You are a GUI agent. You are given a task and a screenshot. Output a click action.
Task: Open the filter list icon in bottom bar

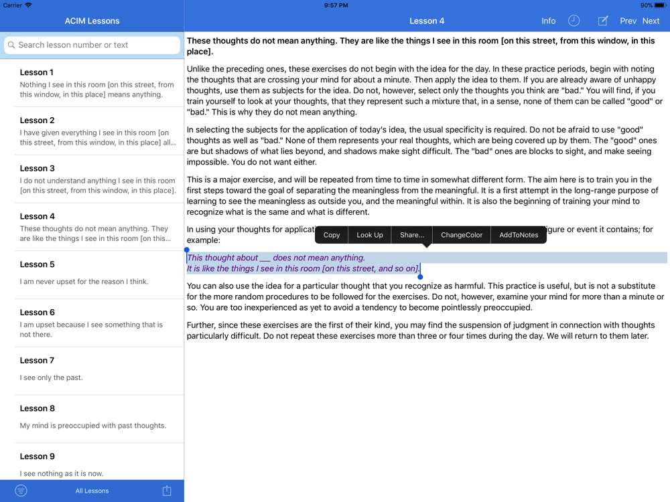point(21,491)
